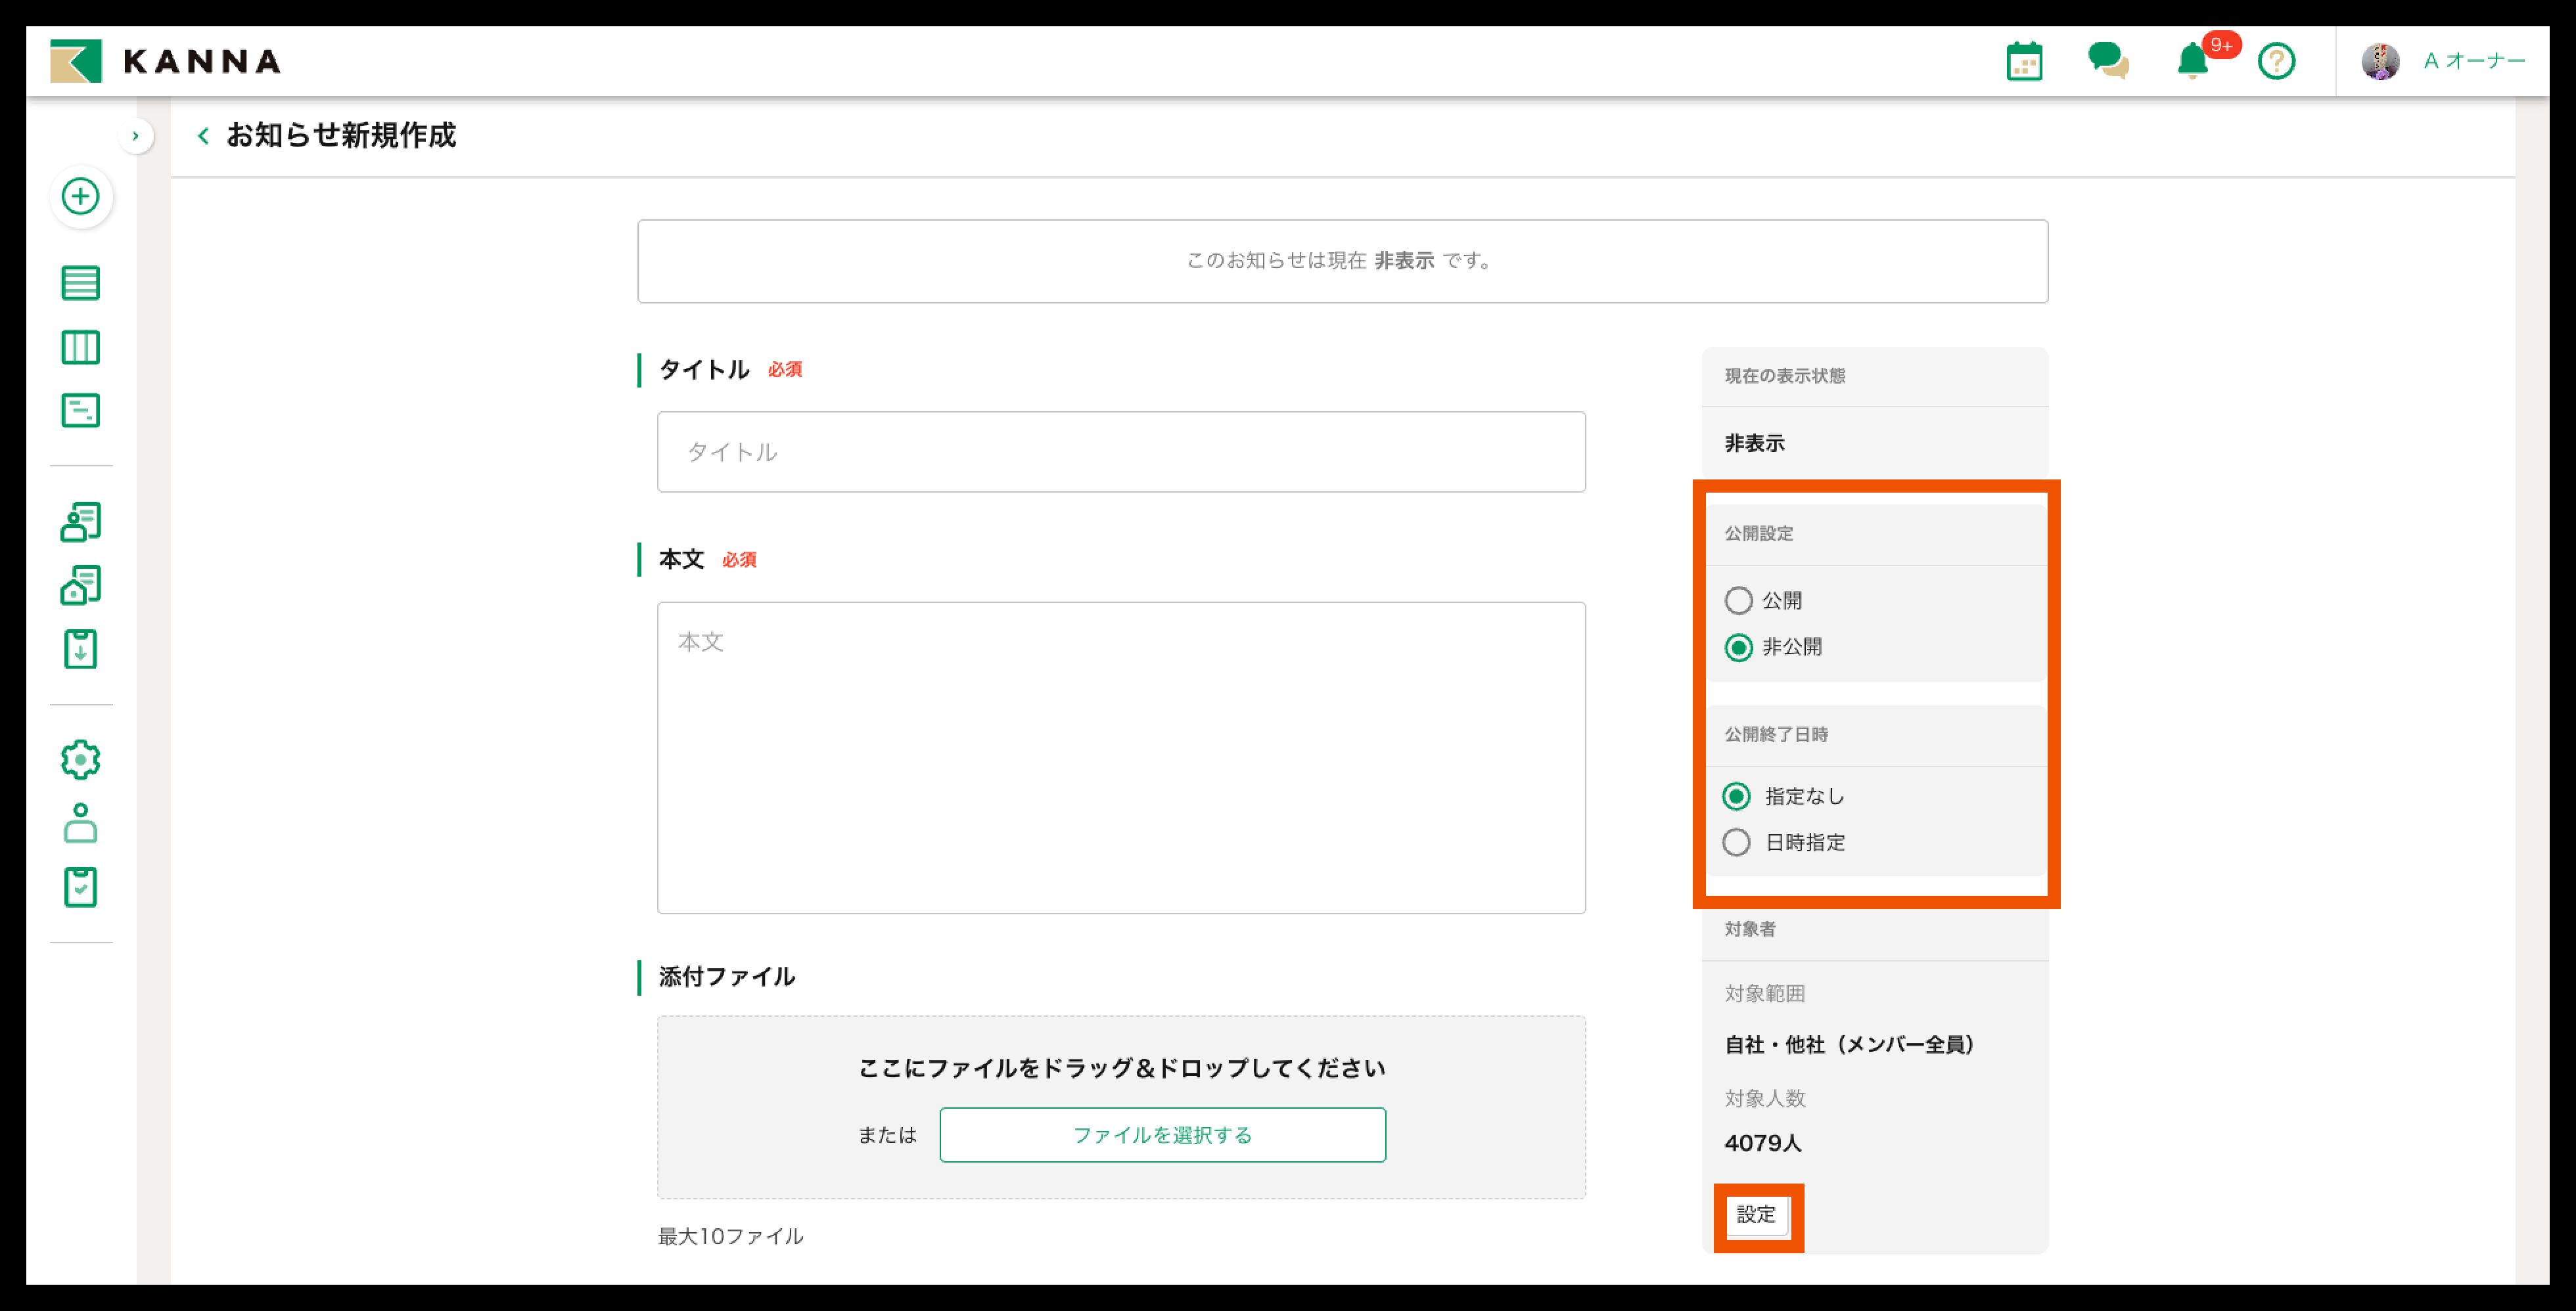Viewport: 2576px width, 1311px height.
Task: Click the green plus create icon
Action: coord(80,196)
